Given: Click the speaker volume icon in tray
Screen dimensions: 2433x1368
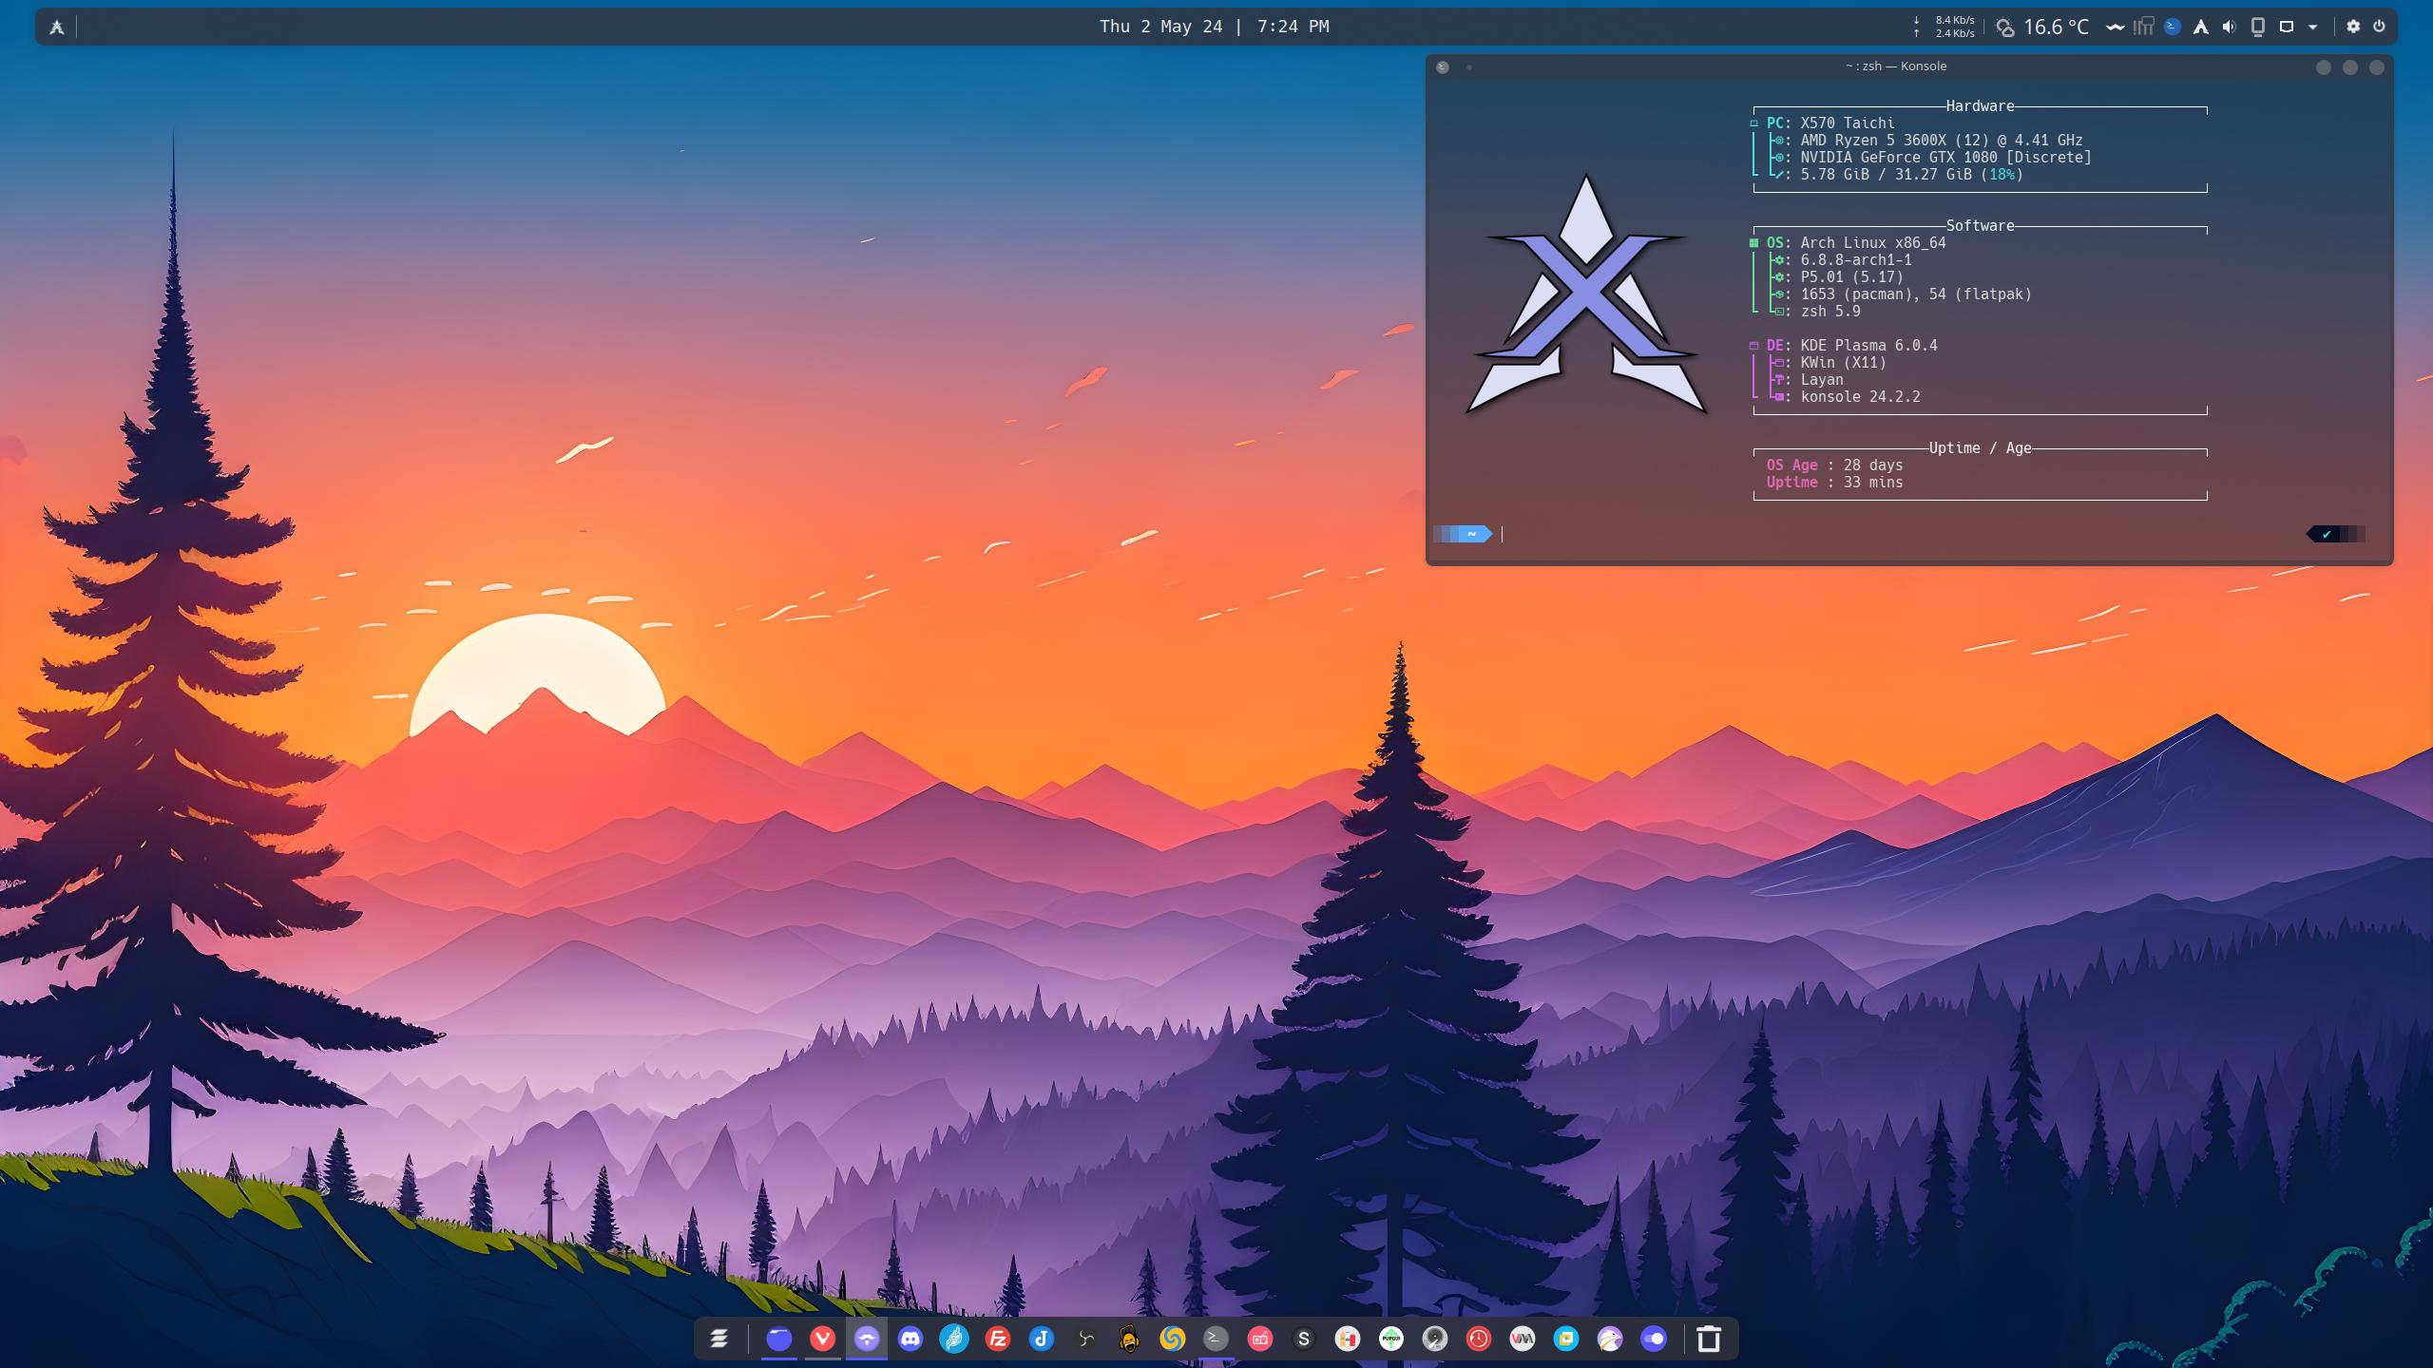Looking at the screenshot, I should (2229, 27).
